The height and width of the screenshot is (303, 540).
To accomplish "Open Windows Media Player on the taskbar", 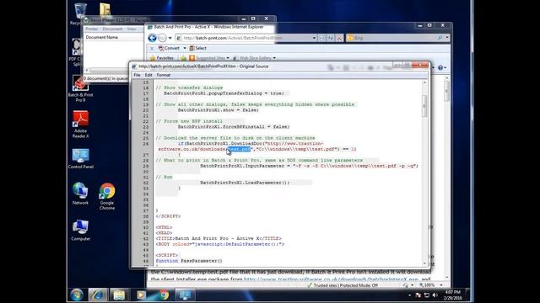I will tap(141, 295).
